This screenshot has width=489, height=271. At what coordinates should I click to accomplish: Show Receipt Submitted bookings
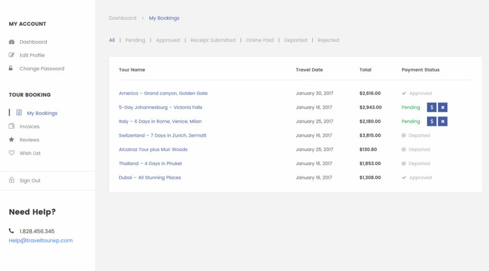click(213, 40)
